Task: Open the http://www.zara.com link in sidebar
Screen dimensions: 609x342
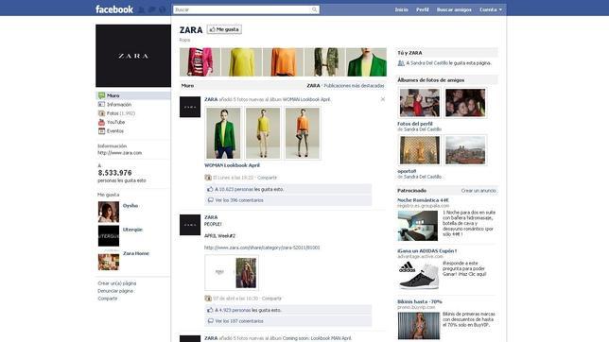Action: 119,153
